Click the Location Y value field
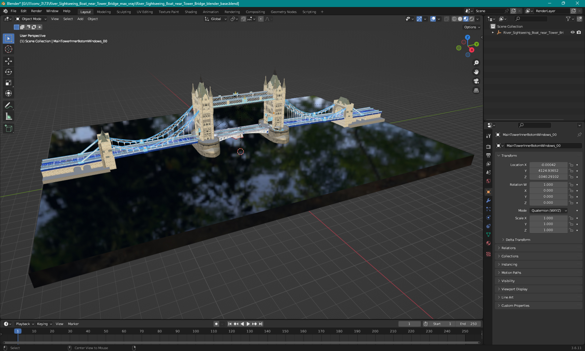Image resolution: width=585 pixels, height=351 pixels. pos(548,171)
